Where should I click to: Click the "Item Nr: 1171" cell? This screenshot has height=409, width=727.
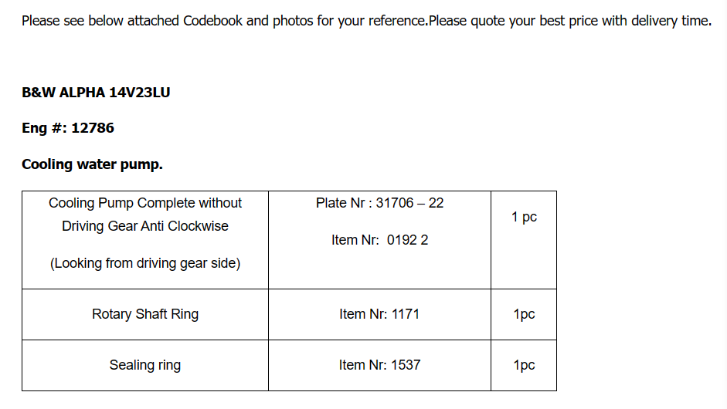click(x=379, y=314)
